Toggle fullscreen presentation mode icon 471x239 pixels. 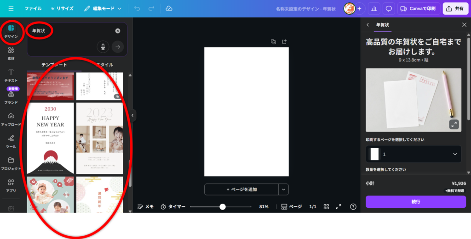(339, 207)
